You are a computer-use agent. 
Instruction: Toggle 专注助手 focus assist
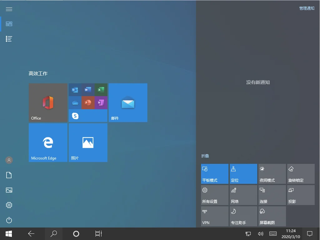pyautogui.click(x=244, y=216)
